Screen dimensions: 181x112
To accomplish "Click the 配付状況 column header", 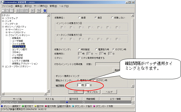I will coord(74,99).
